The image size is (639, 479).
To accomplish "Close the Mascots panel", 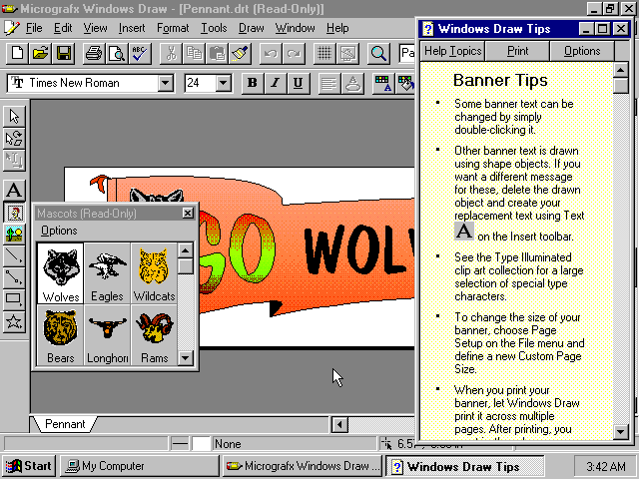I will (x=188, y=213).
